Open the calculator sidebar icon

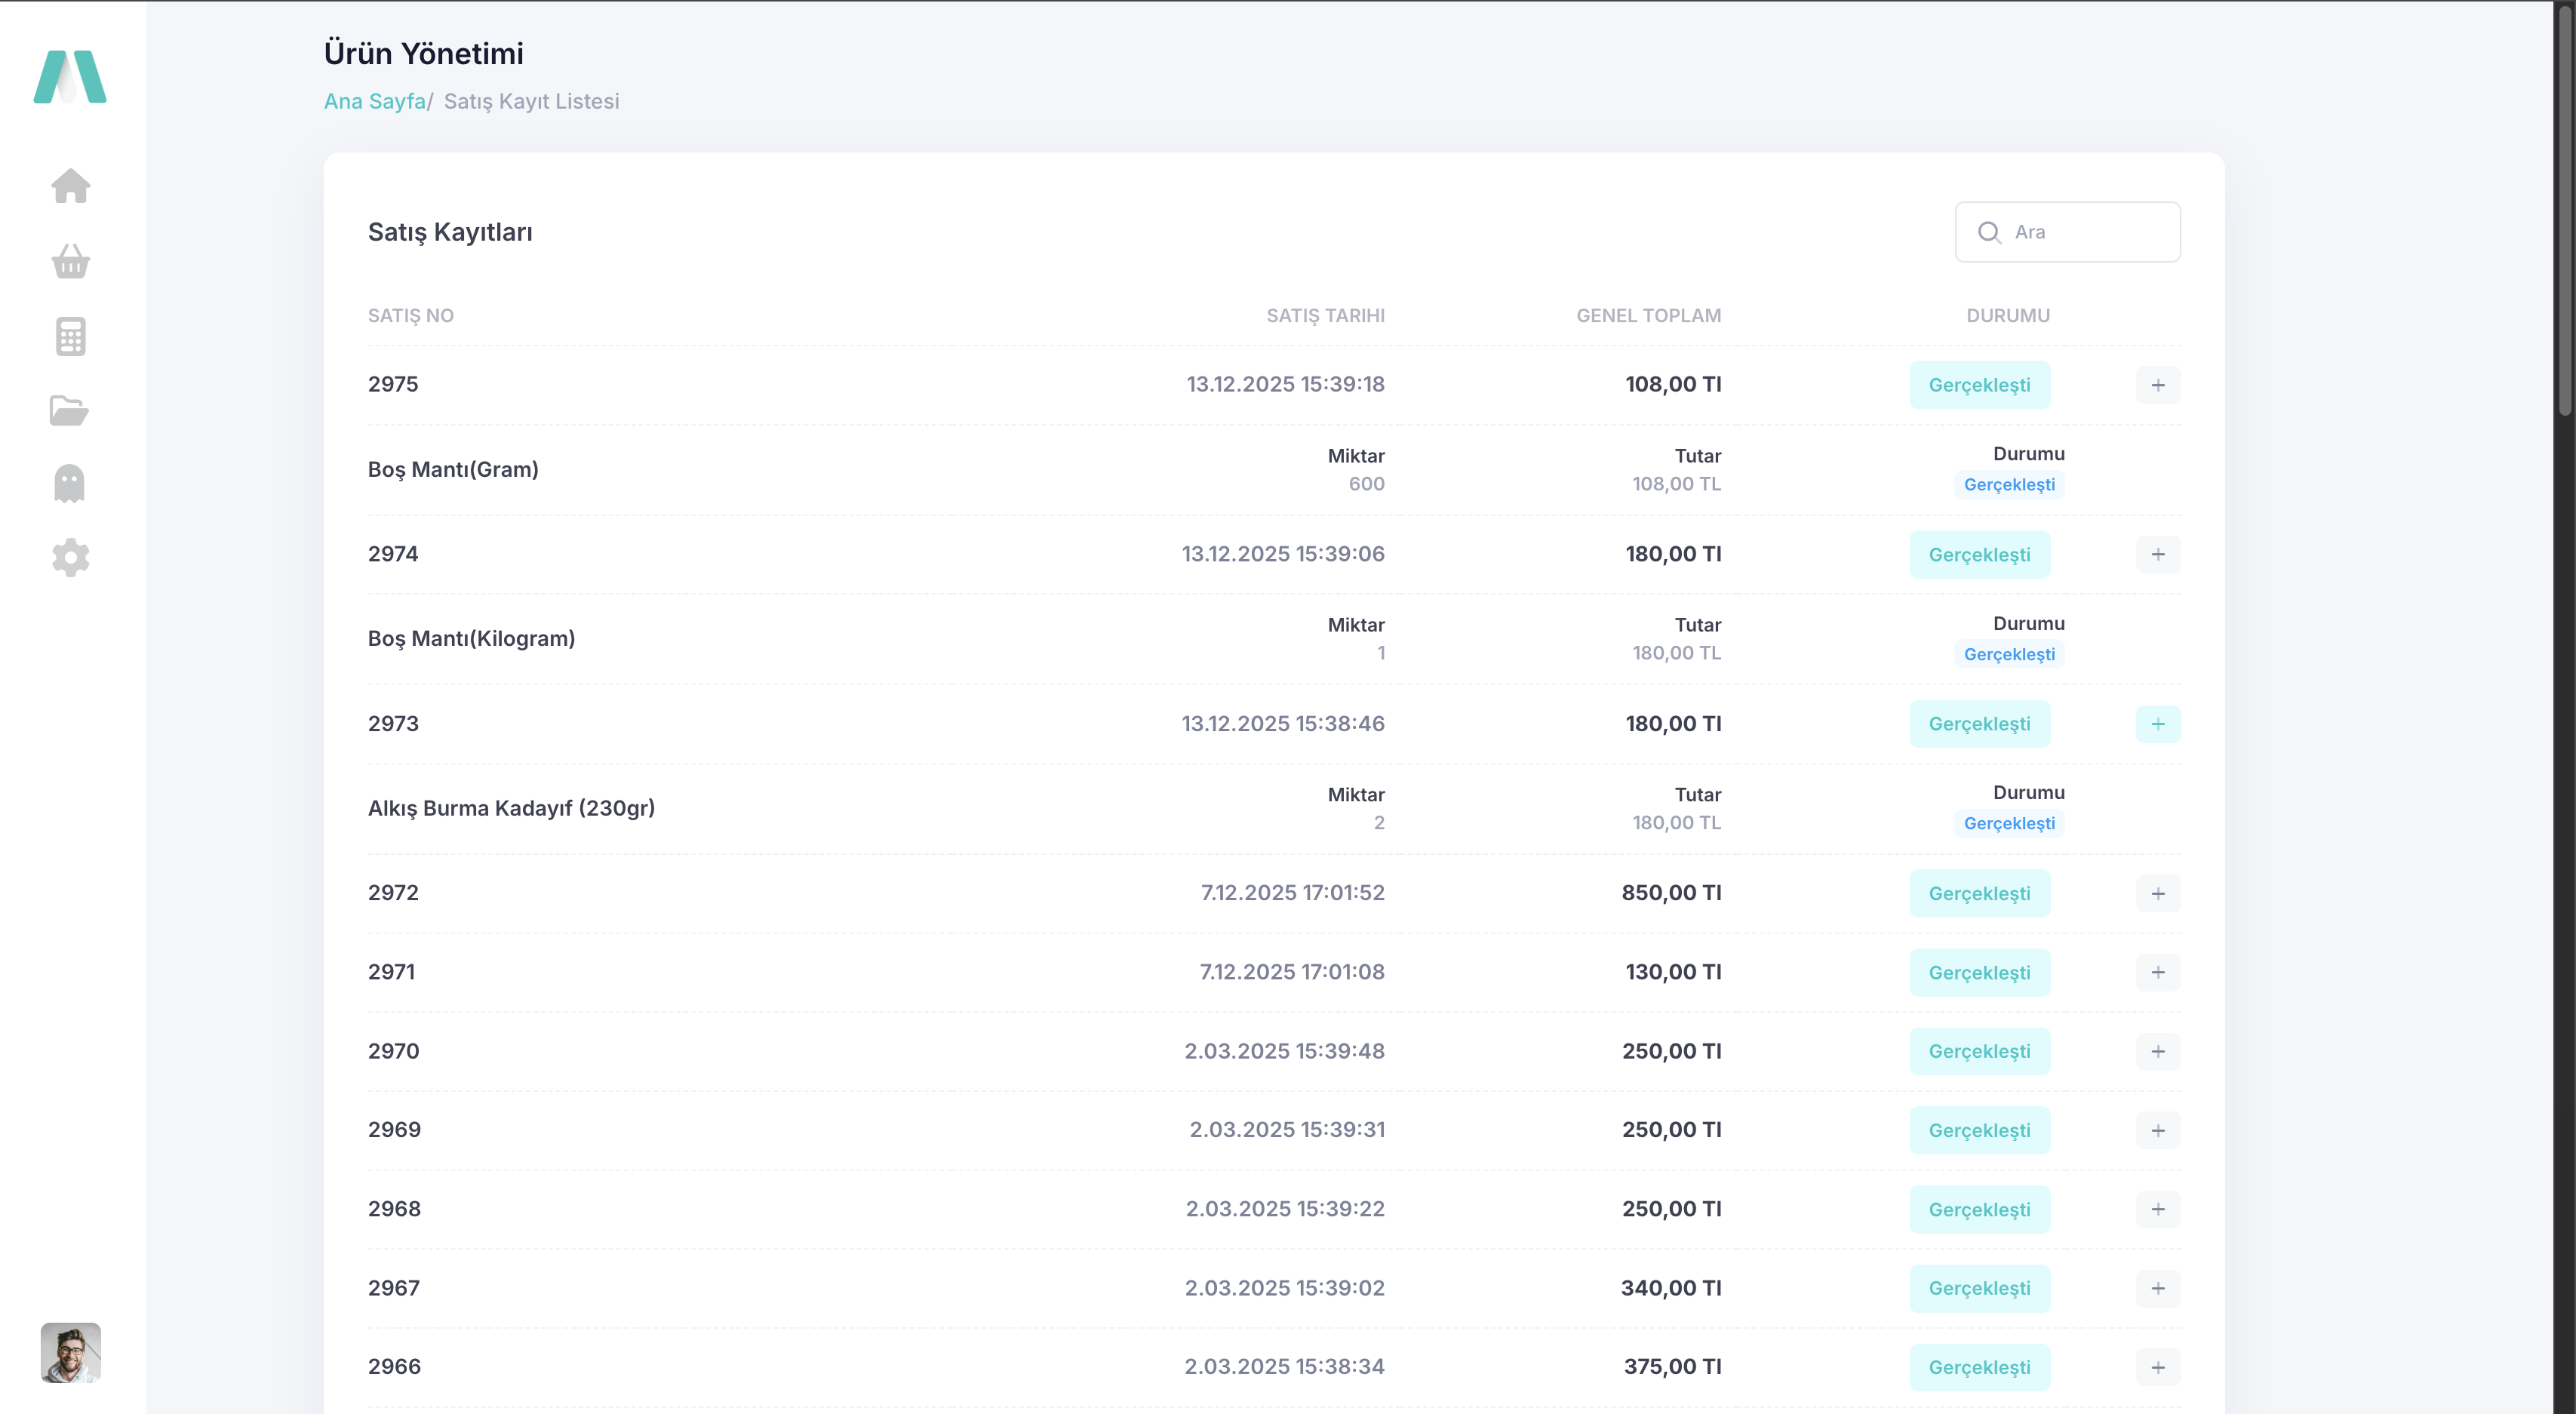click(x=70, y=336)
